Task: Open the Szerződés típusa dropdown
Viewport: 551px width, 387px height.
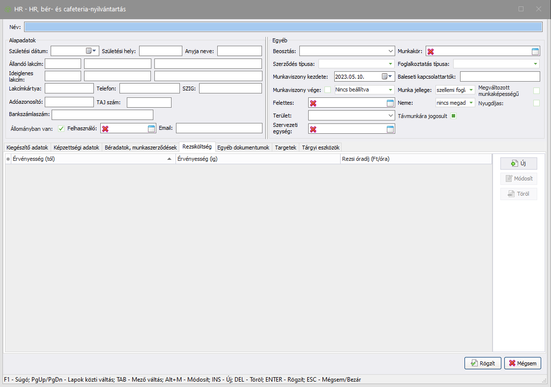Action: point(390,64)
